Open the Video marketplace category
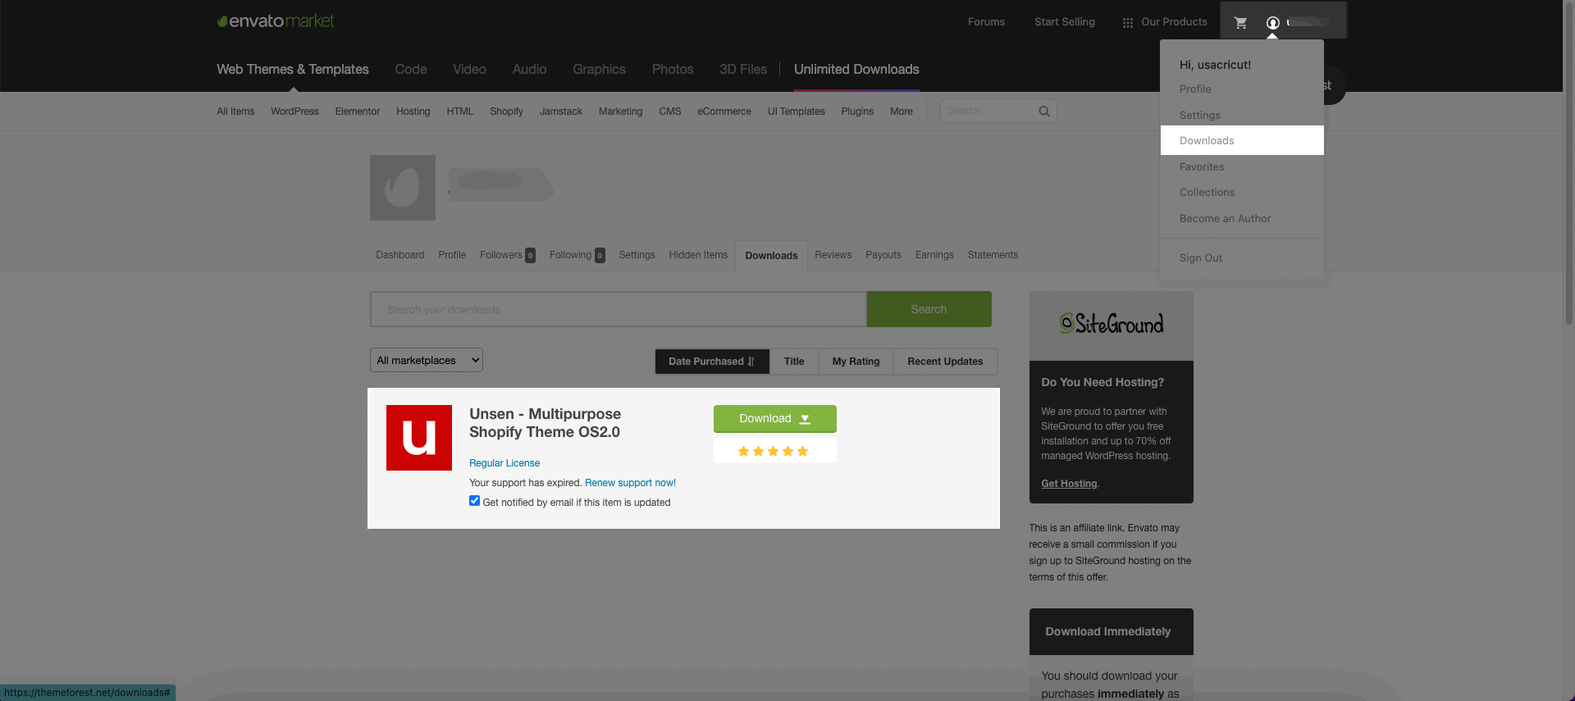Image resolution: width=1575 pixels, height=701 pixels. 469,70
